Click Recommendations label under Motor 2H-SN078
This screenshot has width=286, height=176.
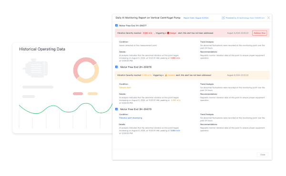click(x=209, y=94)
